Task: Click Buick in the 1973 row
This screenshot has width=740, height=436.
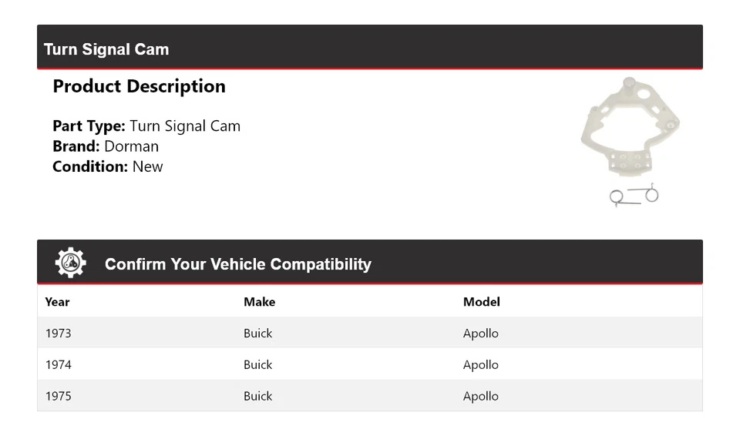Action: click(257, 334)
